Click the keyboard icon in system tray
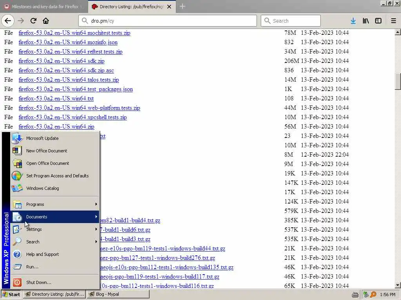 [x=355, y=295]
